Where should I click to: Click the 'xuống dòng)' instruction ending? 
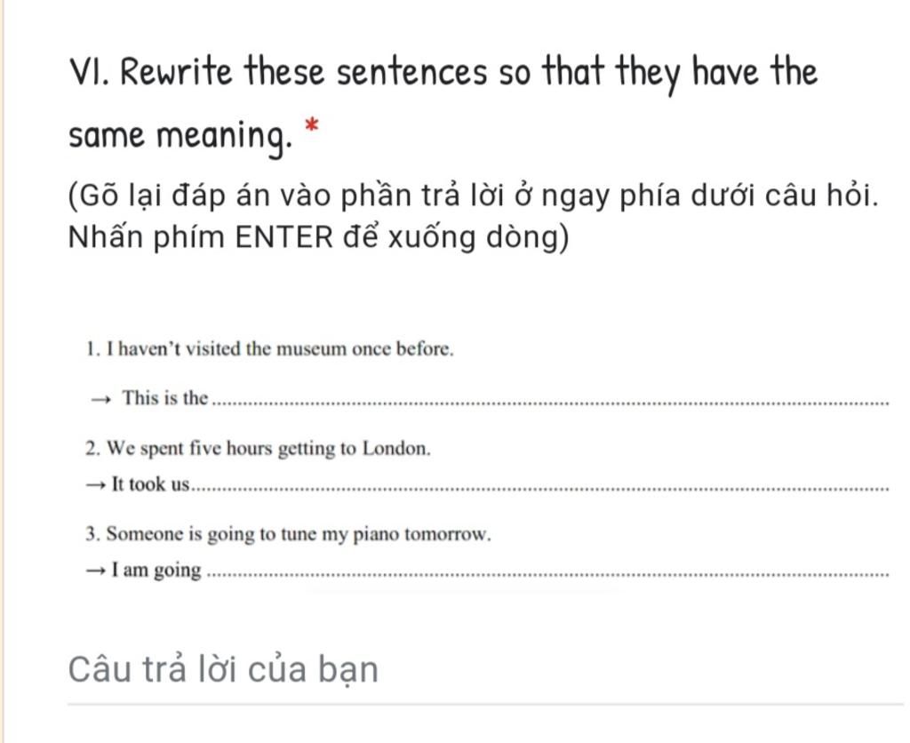[478, 236]
